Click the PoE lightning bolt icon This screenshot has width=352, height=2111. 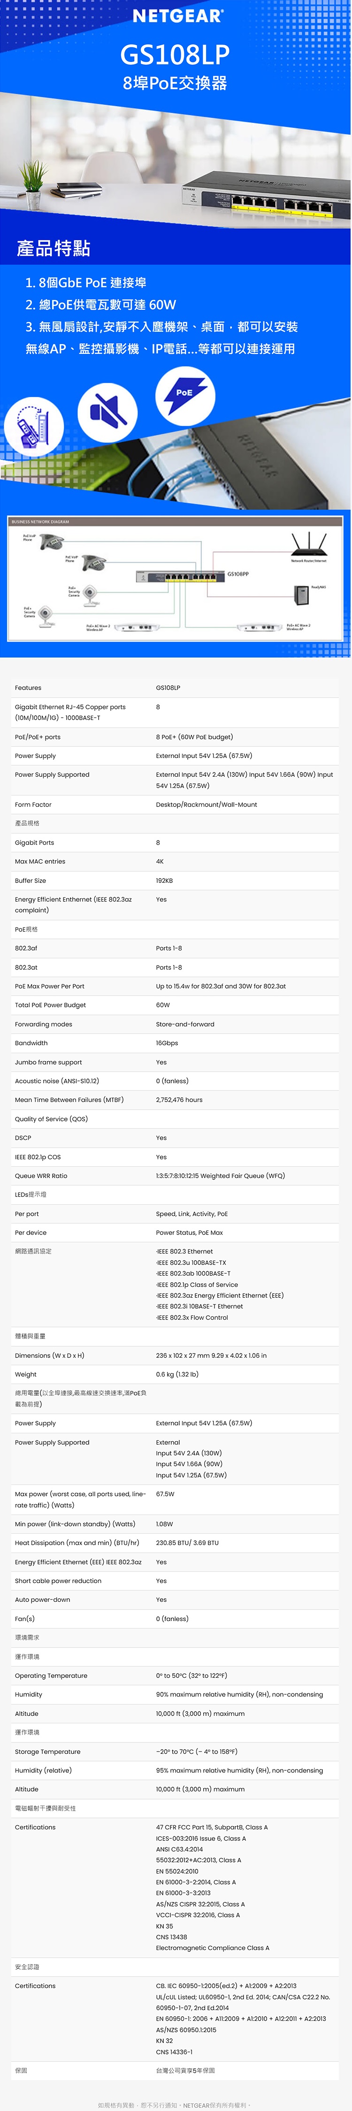[185, 395]
